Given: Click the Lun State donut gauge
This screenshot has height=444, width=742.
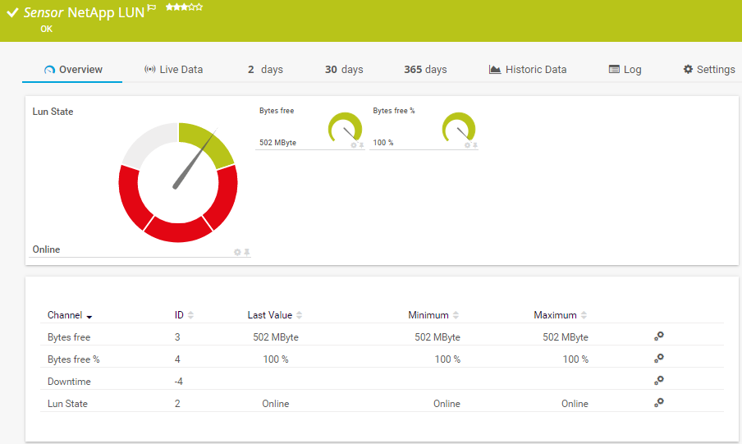Looking at the screenshot, I should [x=178, y=182].
